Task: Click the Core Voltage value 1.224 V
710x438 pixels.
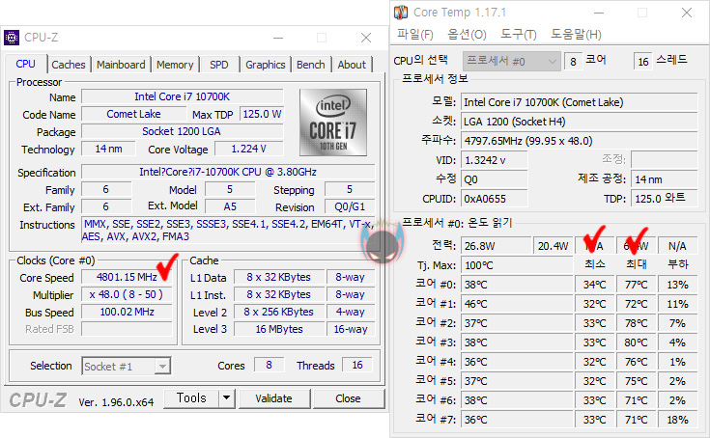Action: [x=248, y=149]
